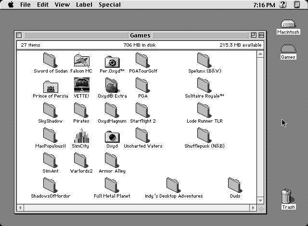
Task: Select the Prince of Persia folder icon
Action: coord(51,87)
